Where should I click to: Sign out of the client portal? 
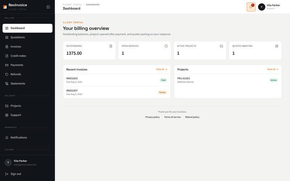click(x=28, y=174)
